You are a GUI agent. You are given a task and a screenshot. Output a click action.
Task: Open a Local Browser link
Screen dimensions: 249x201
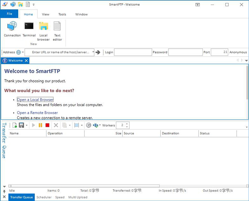click(x=35, y=100)
